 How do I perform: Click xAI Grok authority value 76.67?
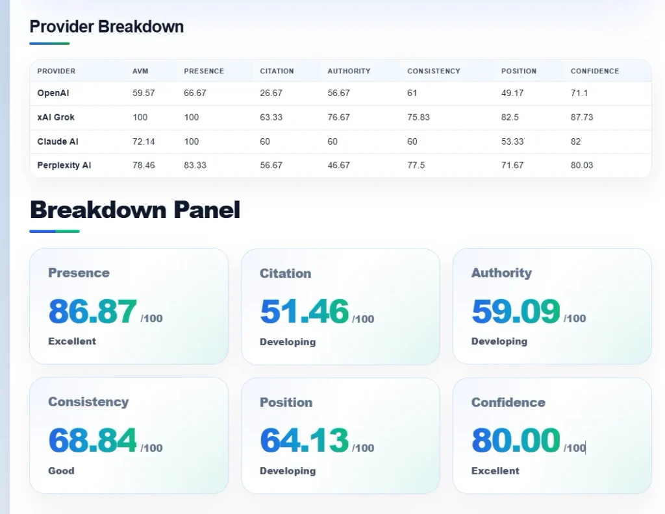click(x=338, y=117)
